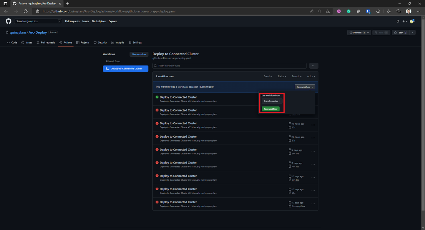The image size is (425, 230).
Task: Open the GitHub home logo
Action: [8, 21]
